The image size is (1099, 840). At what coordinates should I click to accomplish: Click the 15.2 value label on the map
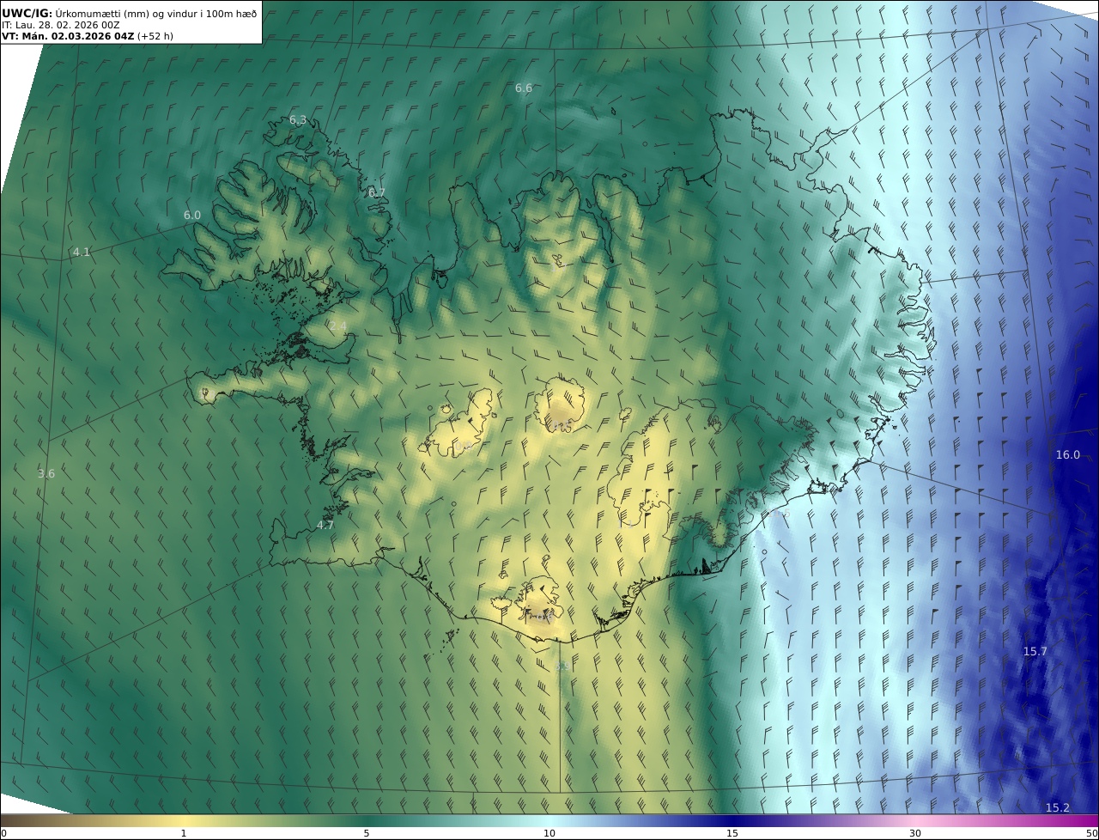coord(1058,807)
